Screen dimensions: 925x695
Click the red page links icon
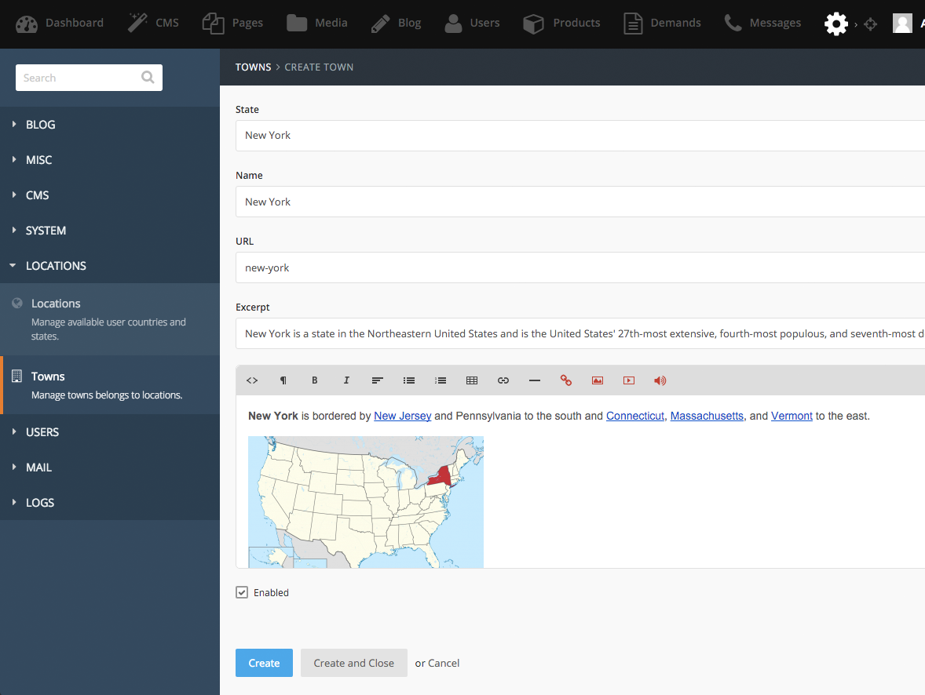565,380
